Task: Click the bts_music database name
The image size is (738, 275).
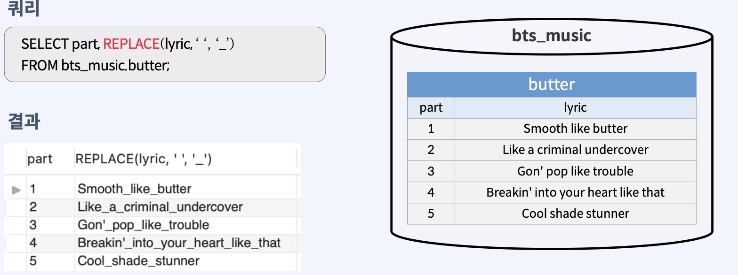Action: (552, 36)
